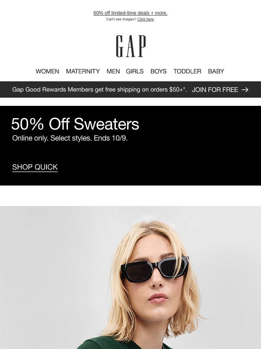Click the black sunglasses in the photo
The width and height of the screenshot is (261, 349).
tap(155, 269)
